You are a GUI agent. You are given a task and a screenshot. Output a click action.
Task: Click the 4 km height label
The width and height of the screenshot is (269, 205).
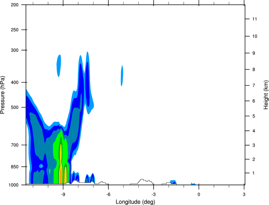click(253, 131)
